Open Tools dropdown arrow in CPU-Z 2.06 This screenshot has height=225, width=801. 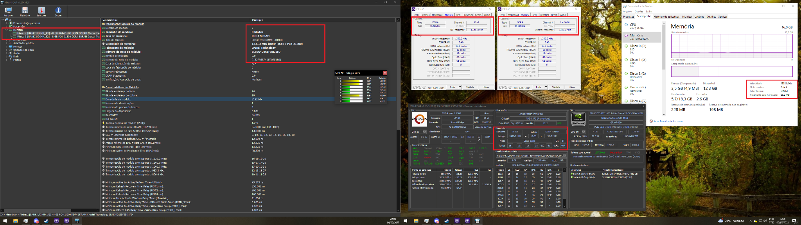546,87
